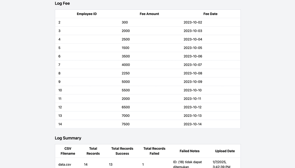The height and width of the screenshot is (168, 295).
Task: Select the Log Summary heading
Action: [x=68, y=138]
